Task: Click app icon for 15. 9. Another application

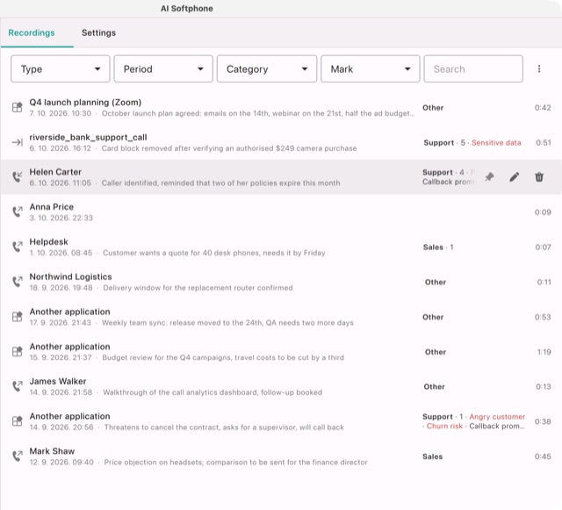Action: 18,352
